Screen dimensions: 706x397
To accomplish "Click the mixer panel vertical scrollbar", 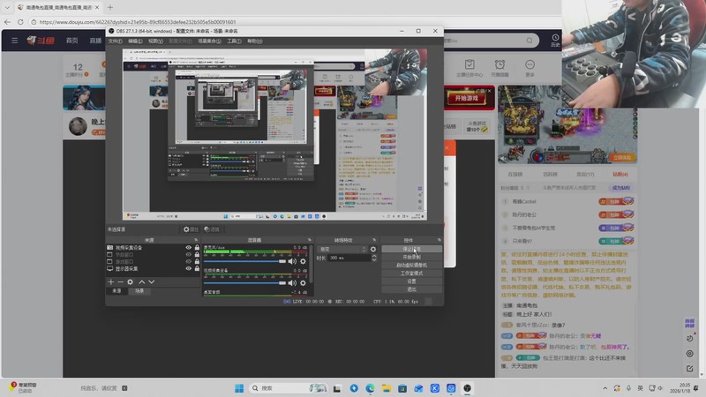I will 312,266.
